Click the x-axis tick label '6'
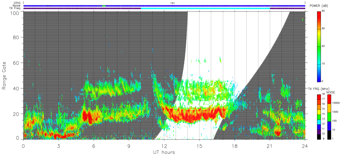This screenshot has width=343, height=158. (94, 146)
